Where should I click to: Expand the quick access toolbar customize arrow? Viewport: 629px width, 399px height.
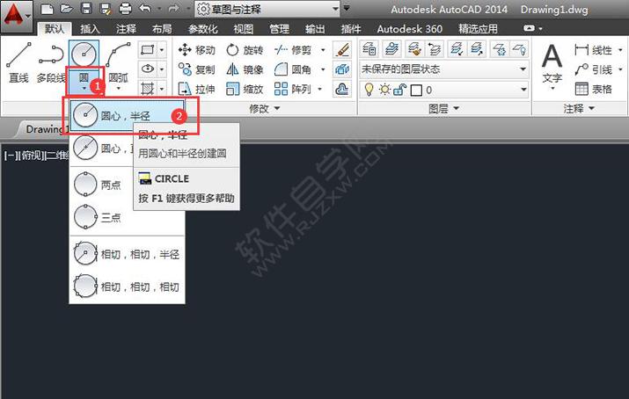click(347, 8)
